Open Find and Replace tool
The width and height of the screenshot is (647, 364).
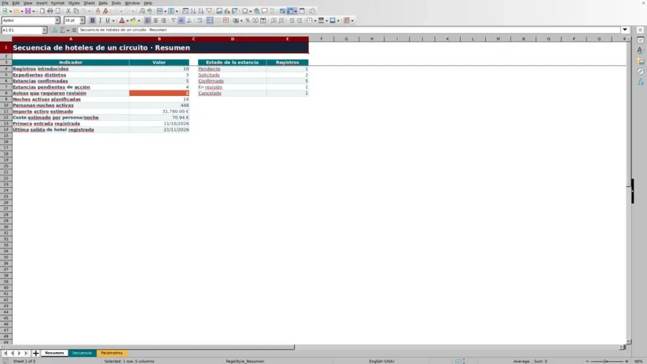coord(142,11)
